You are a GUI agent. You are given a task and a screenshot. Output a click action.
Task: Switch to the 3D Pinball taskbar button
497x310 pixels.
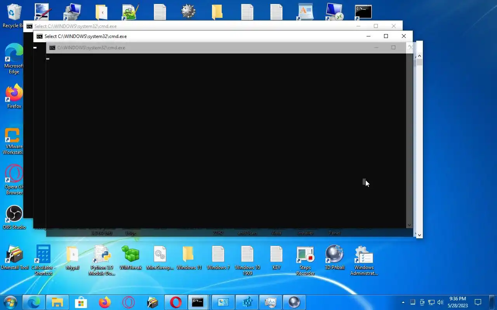point(294,302)
